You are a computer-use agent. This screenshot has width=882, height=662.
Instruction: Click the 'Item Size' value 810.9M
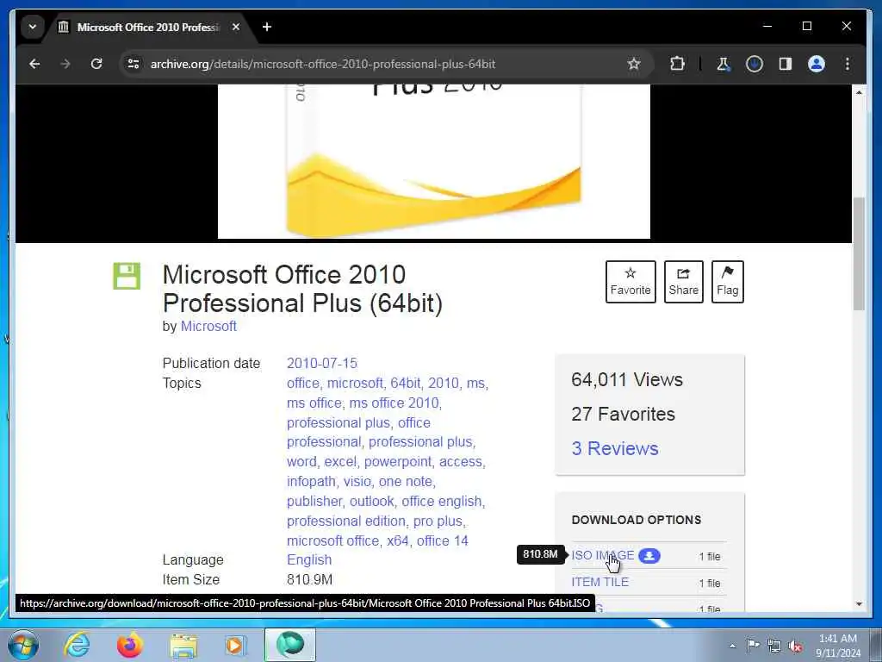pos(309,580)
